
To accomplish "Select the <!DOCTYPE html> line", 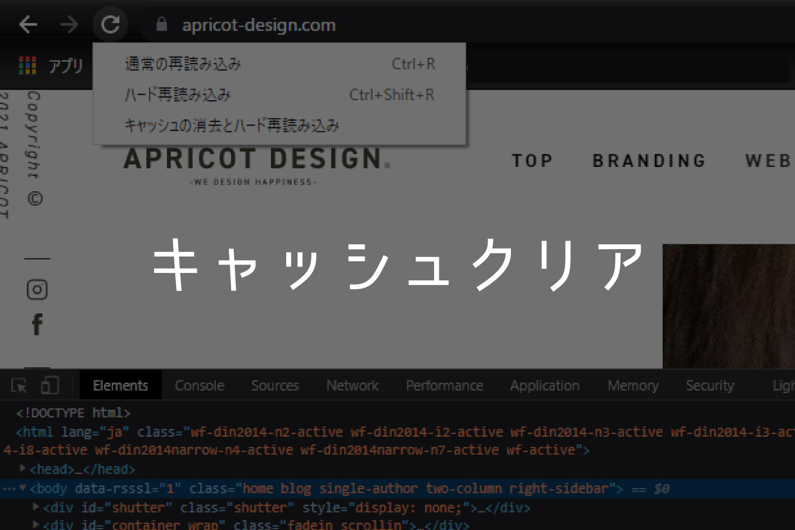I will pos(73,413).
